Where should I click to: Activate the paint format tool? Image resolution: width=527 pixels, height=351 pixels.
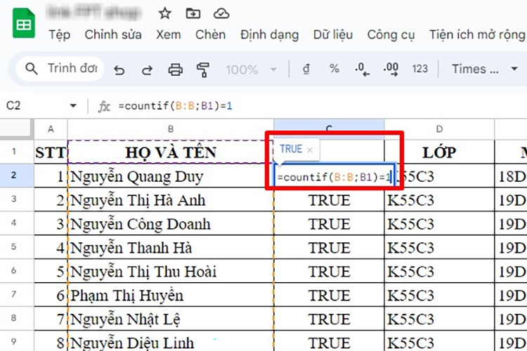pos(203,70)
